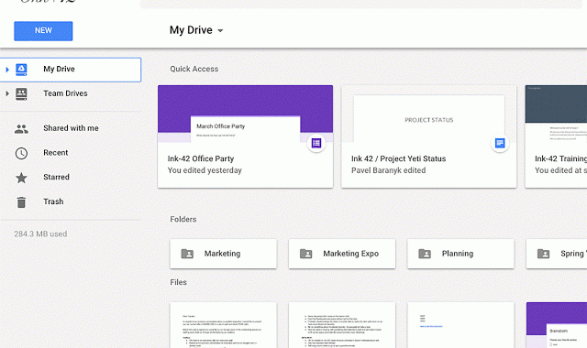Open the Team Drives label in the sidebar

(65, 93)
